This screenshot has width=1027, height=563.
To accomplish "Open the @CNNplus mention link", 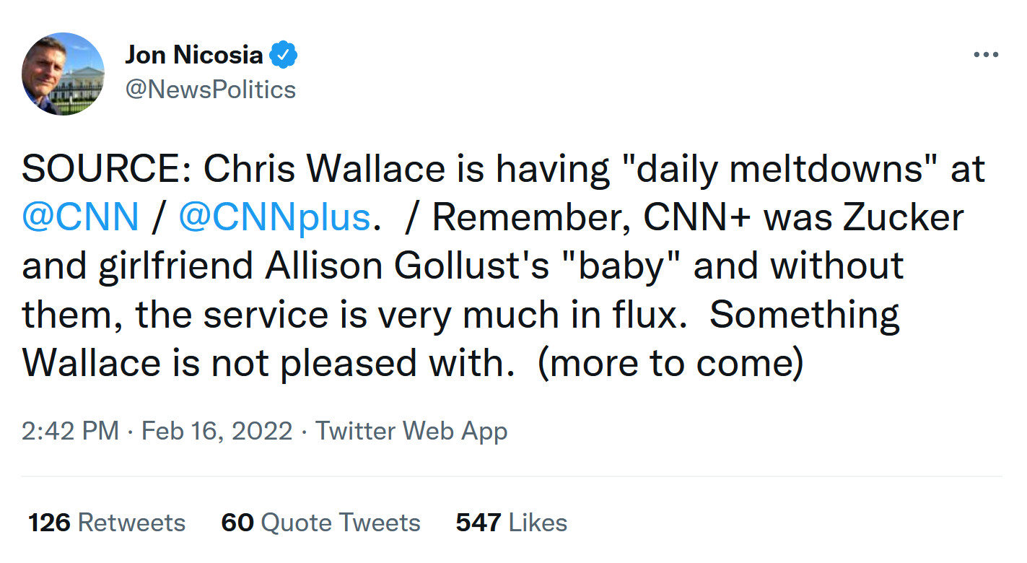I will click(x=274, y=218).
